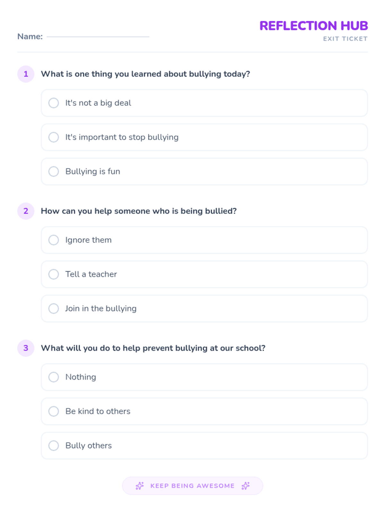385x514 pixels.
Task: Click the right sparkle icon in the footer
Action: [245, 486]
